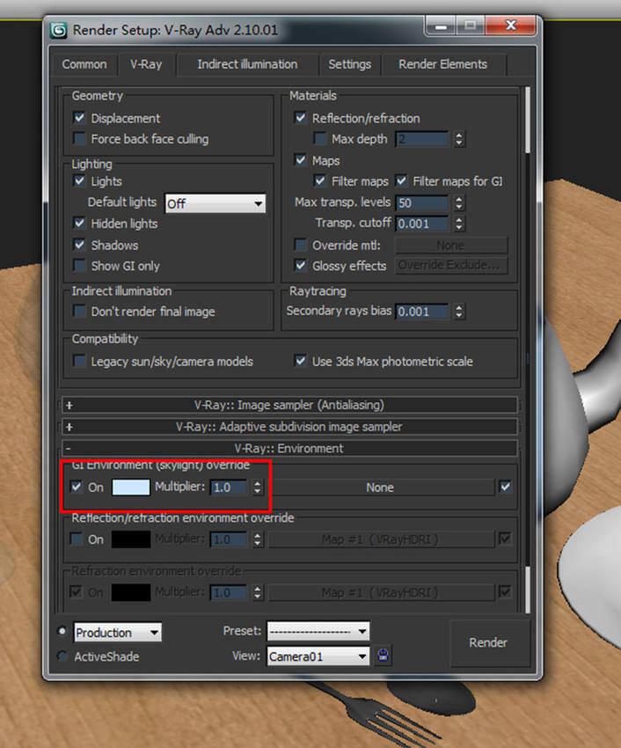Screen dimensions: 621x748
Task: Open the Render Elements tab
Action: [x=442, y=64]
